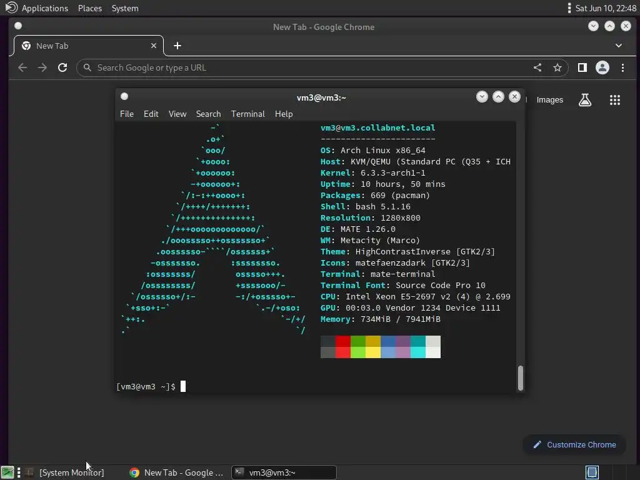Open the terminal Edit menu
The image size is (640, 480).
click(151, 114)
